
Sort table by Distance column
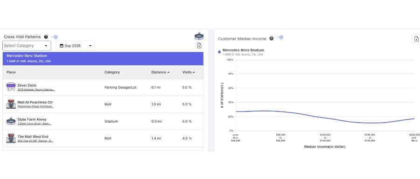pyautogui.click(x=160, y=72)
